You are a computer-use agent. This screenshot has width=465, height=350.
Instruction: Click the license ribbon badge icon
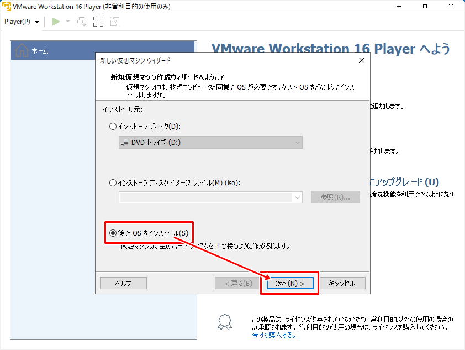(223, 322)
